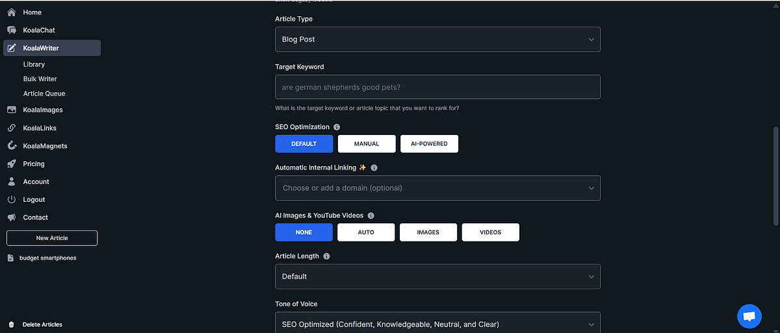
Task: Open the SEO Optimization info icon
Action: (x=337, y=127)
